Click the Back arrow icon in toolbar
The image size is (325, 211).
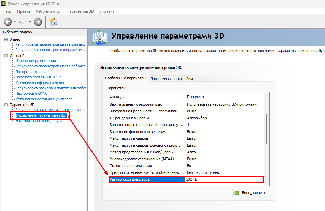[x=8, y=22]
